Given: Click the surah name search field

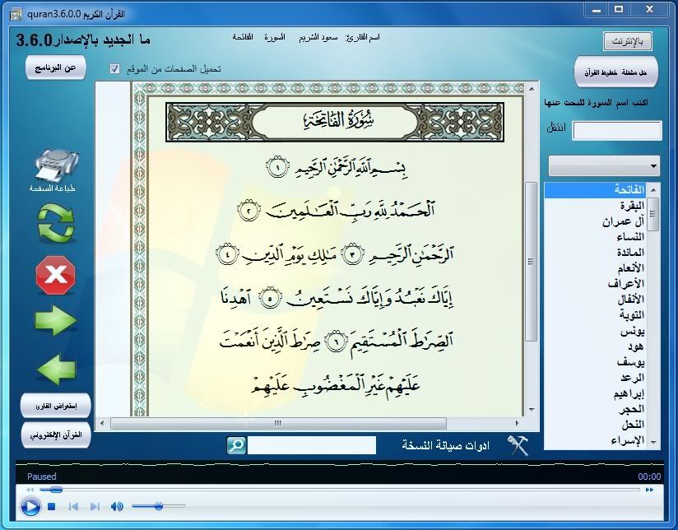Looking at the screenshot, I should point(617,130).
